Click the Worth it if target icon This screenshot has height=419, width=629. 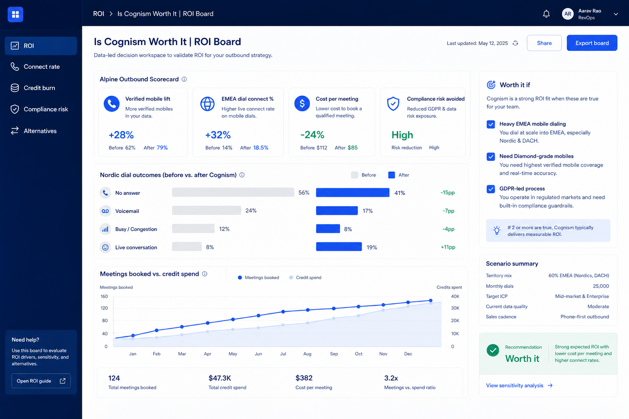pyautogui.click(x=491, y=85)
